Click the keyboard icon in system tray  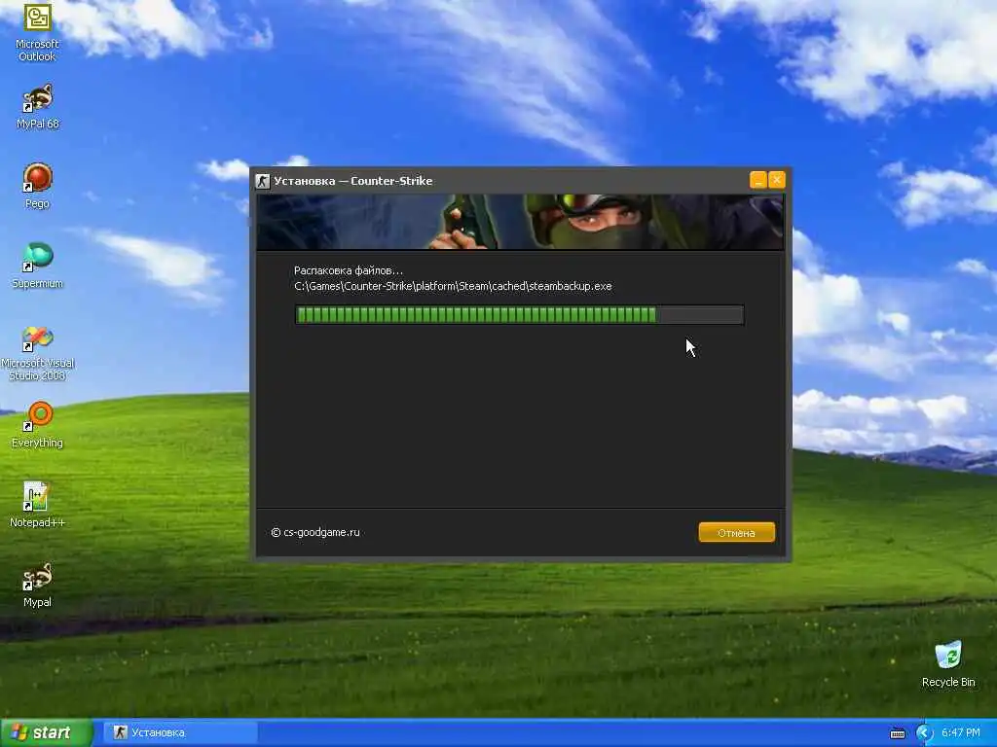[x=898, y=733]
